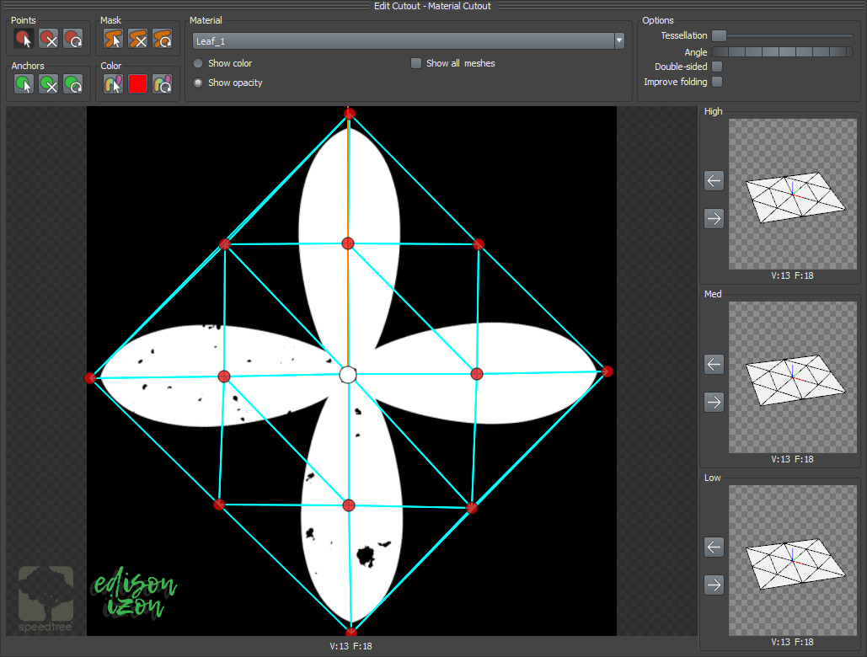Click the right arrow under High
This screenshot has height=657, width=867.
click(x=713, y=218)
